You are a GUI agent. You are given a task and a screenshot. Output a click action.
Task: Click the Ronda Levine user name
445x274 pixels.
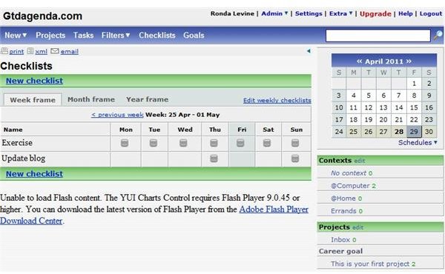click(x=232, y=13)
